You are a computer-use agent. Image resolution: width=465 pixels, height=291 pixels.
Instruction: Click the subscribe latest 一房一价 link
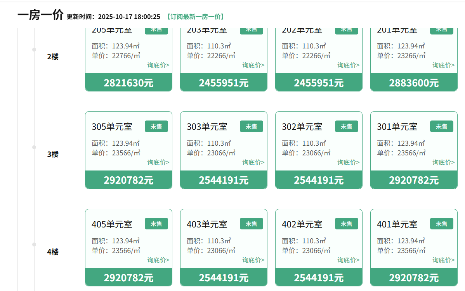click(195, 17)
